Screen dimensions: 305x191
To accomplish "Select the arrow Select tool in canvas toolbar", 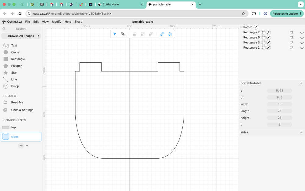I will tap(115, 34).
